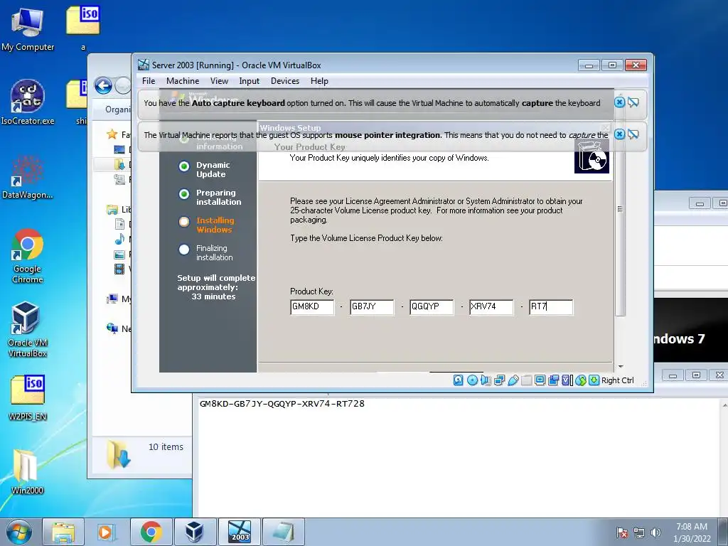Click the keyboard capture green arrow icon
728x546 pixels.
tap(594, 380)
